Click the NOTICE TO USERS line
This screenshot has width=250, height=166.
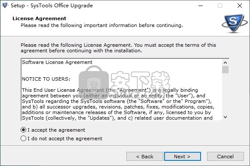click(46, 79)
